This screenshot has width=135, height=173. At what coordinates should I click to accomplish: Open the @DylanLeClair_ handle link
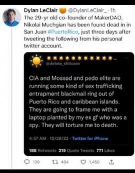(x=88, y=10)
